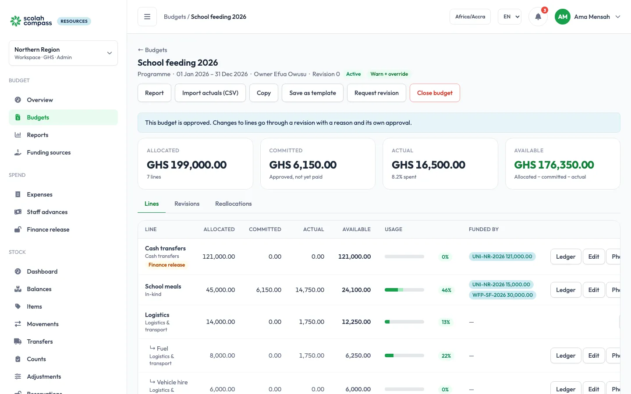Switch to the Revisions tab
The width and height of the screenshot is (631, 394).
pyautogui.click(x=187, y=204)
